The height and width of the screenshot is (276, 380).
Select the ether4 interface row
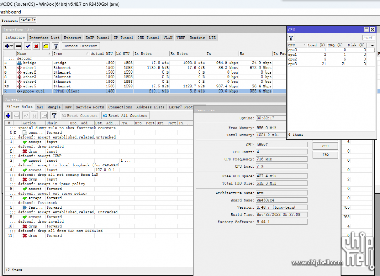coord(145,82)
